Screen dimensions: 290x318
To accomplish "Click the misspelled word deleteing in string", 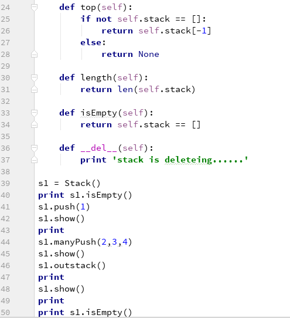I will [x=188, y=160].
